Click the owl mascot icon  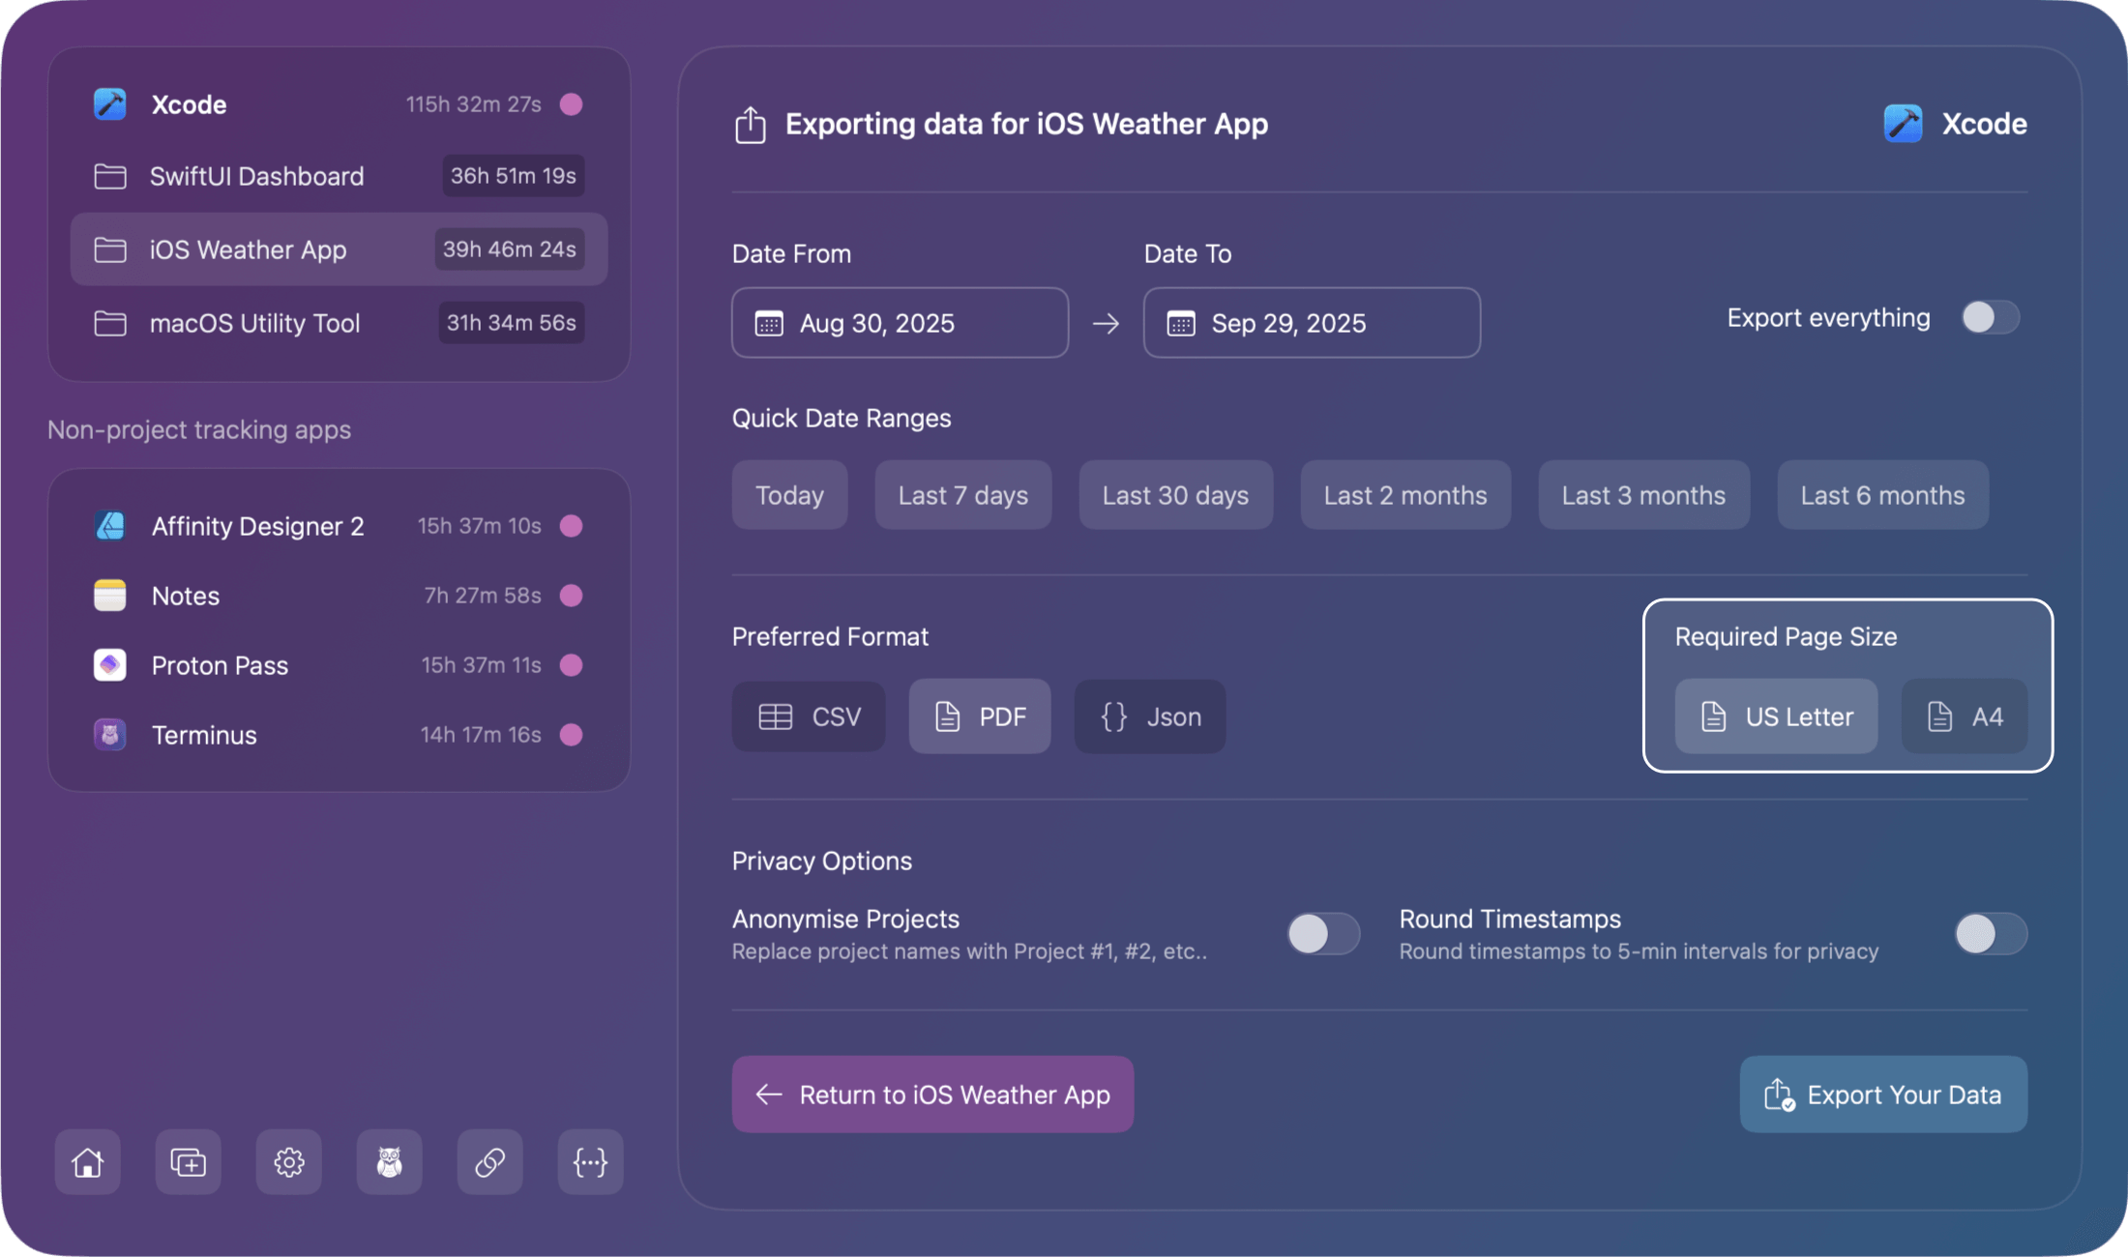coord(389,1162)
